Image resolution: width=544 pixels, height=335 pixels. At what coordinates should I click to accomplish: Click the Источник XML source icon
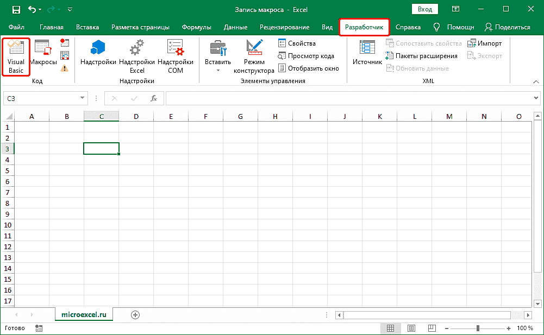click(x=367, y=53)
